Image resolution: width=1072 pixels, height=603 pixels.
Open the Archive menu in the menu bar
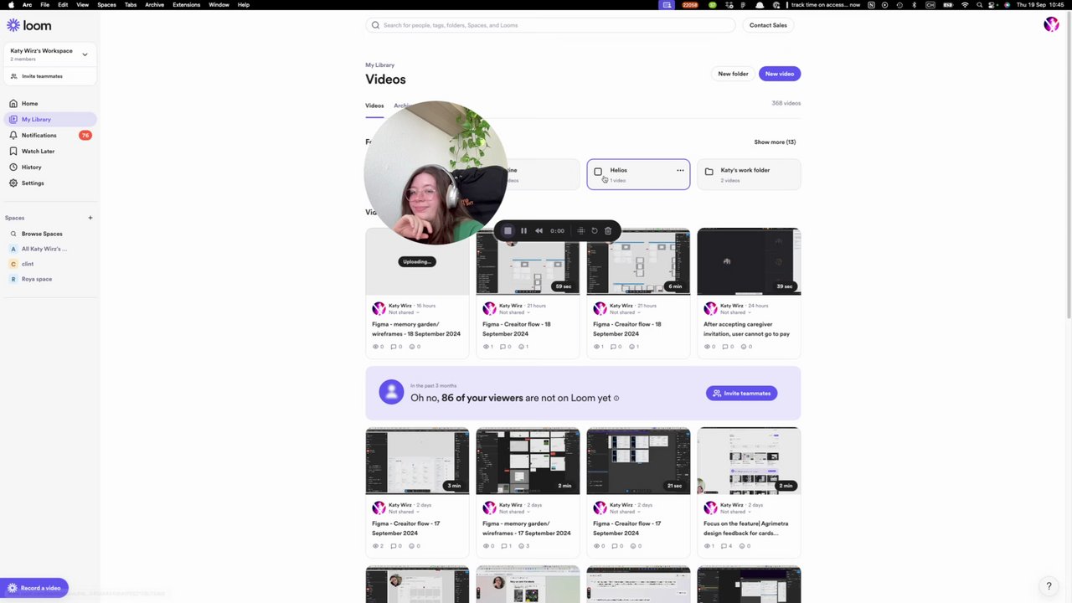point(154,5)
